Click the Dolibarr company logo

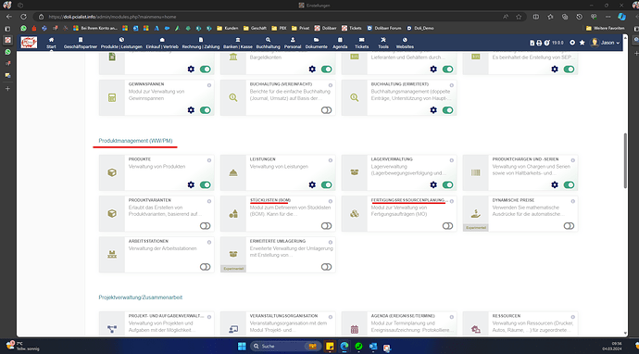(x=29, y=43)
